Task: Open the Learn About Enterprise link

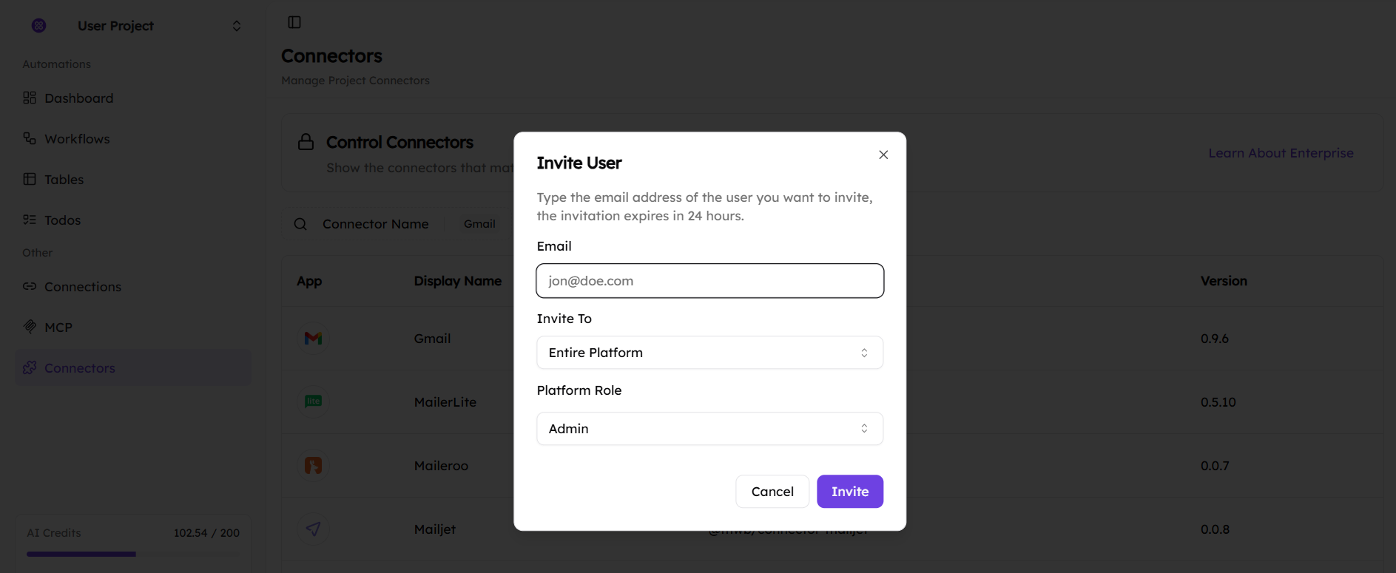Action: (x=1281, y=153)
